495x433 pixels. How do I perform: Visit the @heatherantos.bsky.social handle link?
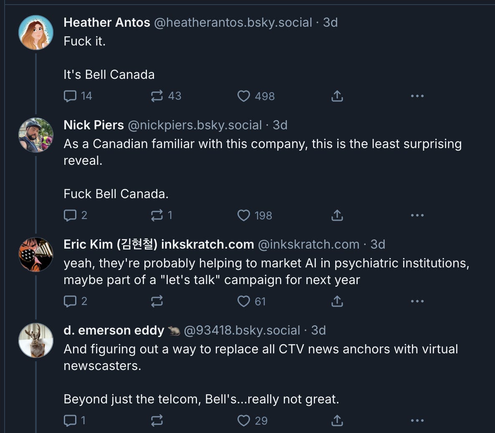(x=233, y=23)
